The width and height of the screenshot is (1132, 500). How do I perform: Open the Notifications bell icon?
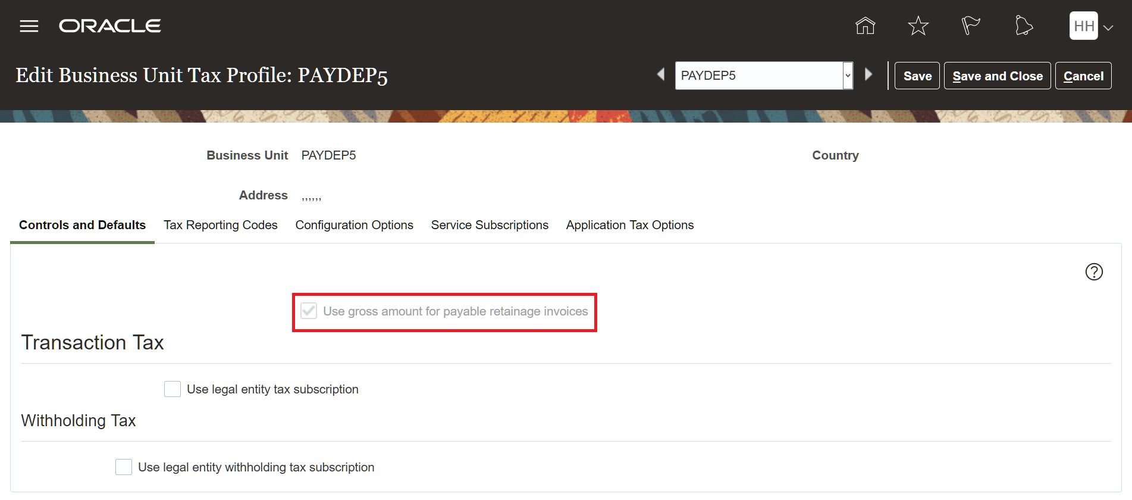(1024, 26)
